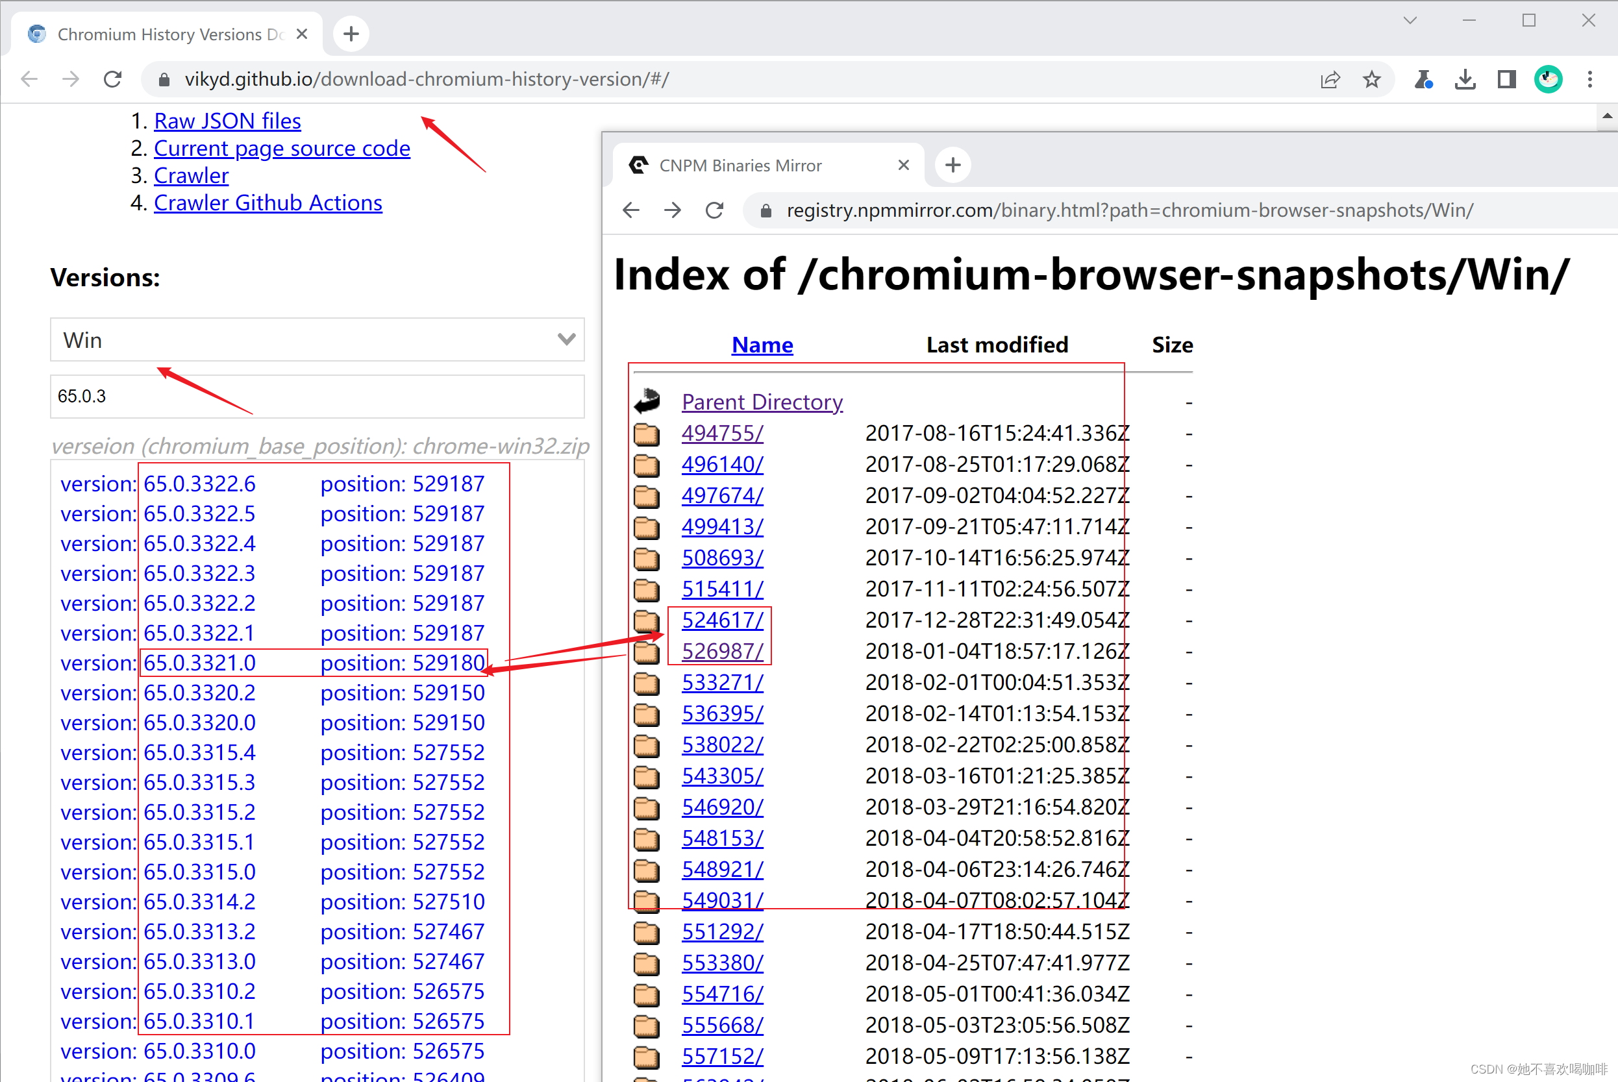The image size is (1618, 1082).
Task: Open the Raw JSON files link
Action: [x=228, y=120]
